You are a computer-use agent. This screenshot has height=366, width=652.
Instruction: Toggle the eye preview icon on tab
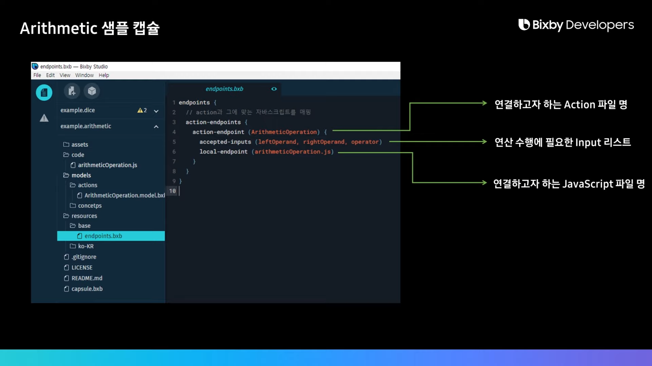274,89
